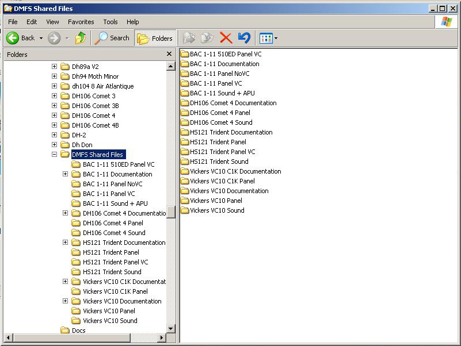Select DH106 Comet 3B in tree
This screenshot has height=346, width=461.
pos(96,106)
